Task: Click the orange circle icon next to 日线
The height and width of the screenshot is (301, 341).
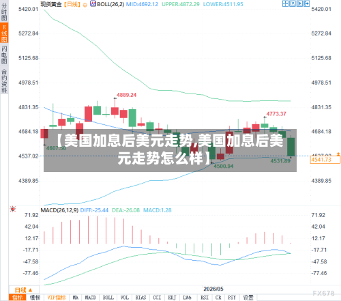Action: coord(85,5)
